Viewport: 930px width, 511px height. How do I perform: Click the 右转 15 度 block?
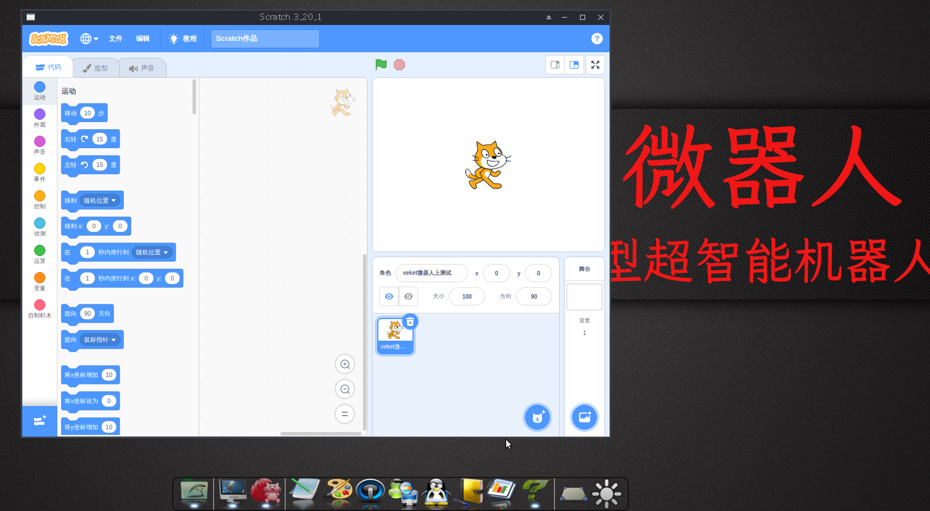[90, 139]
